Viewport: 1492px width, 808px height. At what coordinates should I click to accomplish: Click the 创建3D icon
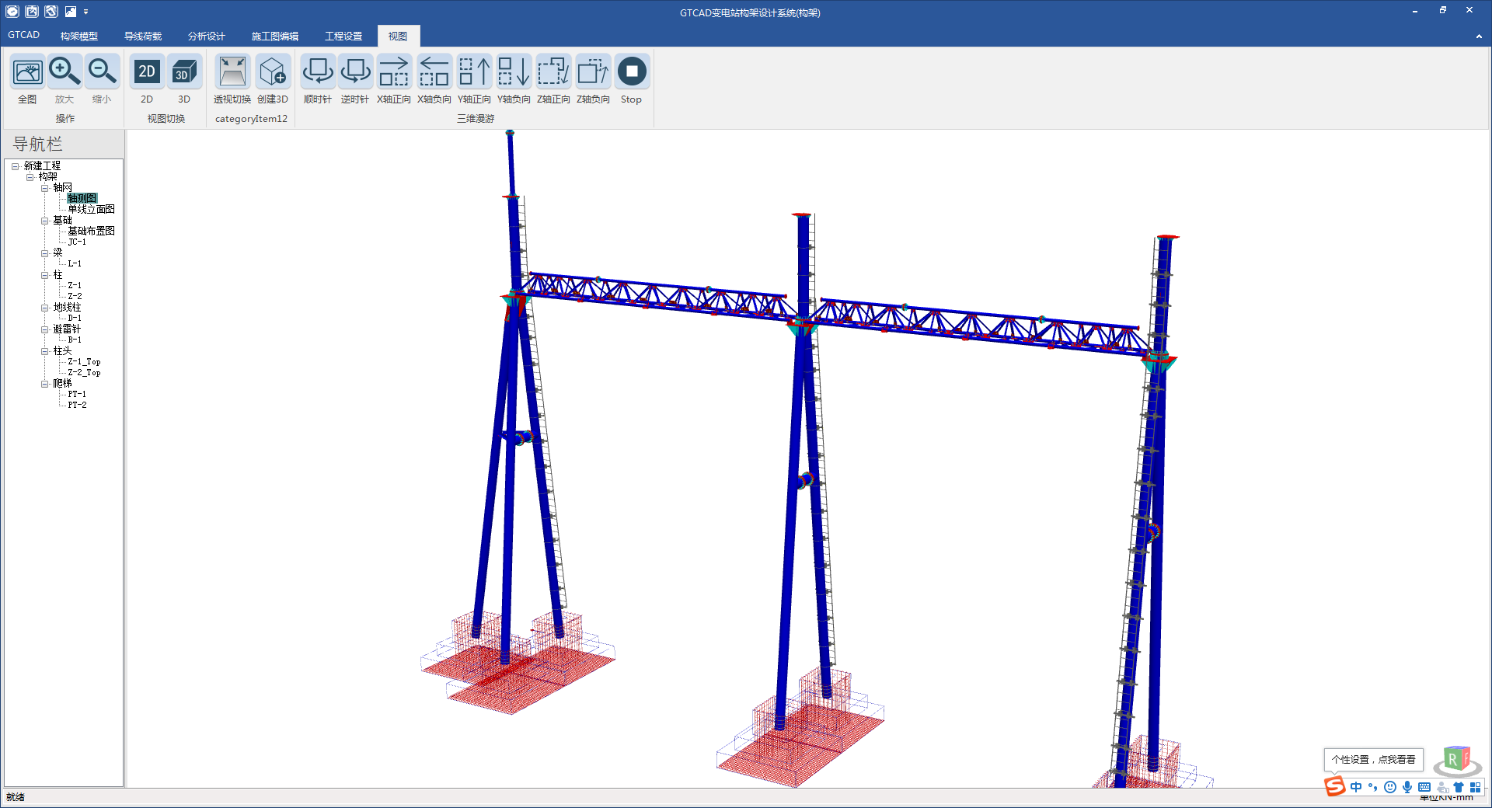click(272, 72)
